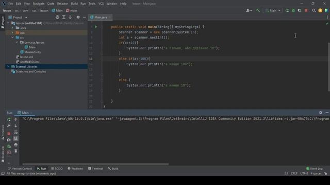Click the Debug bug icon in toolbar

point(293,10)
